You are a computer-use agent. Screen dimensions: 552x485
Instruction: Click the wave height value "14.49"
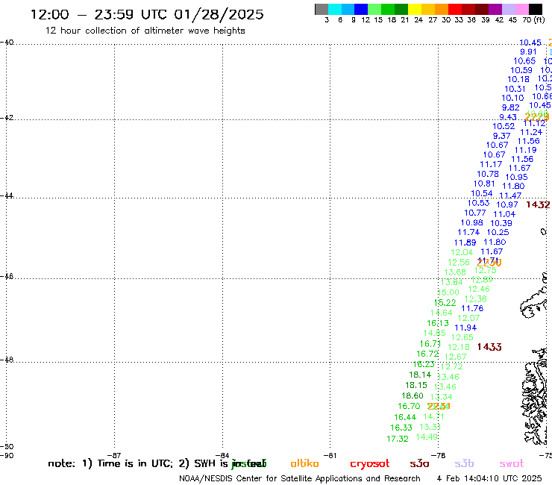point(427,437)
